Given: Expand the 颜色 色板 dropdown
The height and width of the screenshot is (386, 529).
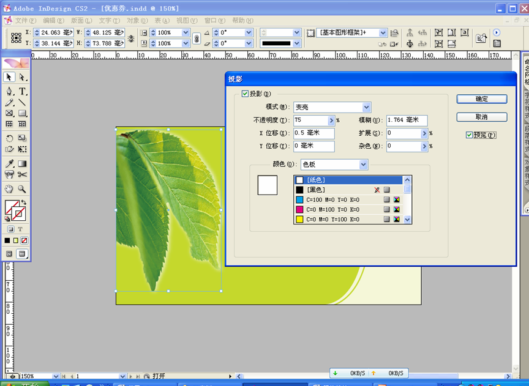Looking at the screenshot, I should point(363,165).
